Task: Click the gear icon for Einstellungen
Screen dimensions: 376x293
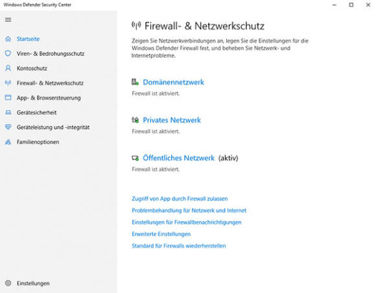Action: tap(8, 283)
